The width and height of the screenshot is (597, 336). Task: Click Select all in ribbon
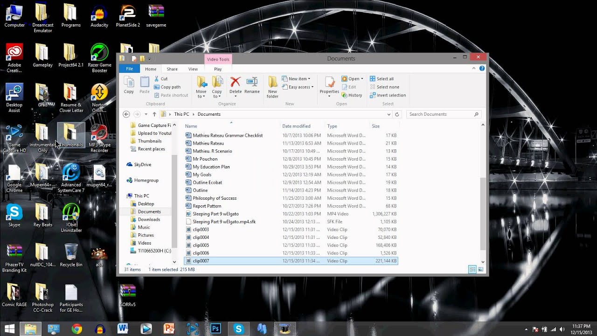tap(382, 79)
